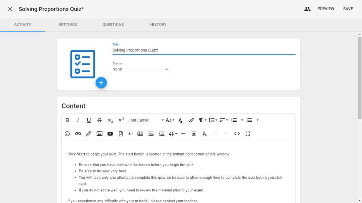Toggle underline text formatting
The image size is (362, 203).
pyautogui.click(x=89, y=120)
